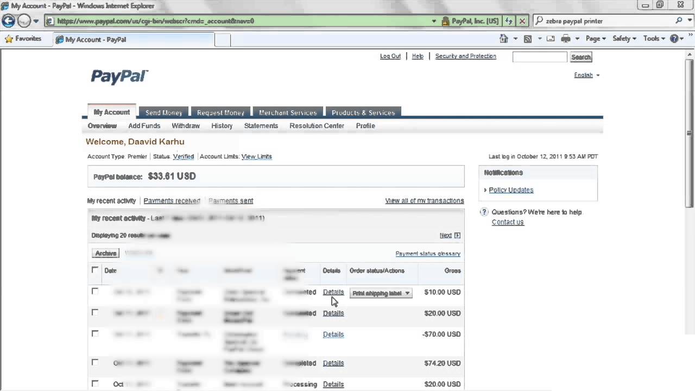Expand the address bar autocomplete dropdown arrow
Viewport: 695px width, 391px height.
[x=433, y=21]
